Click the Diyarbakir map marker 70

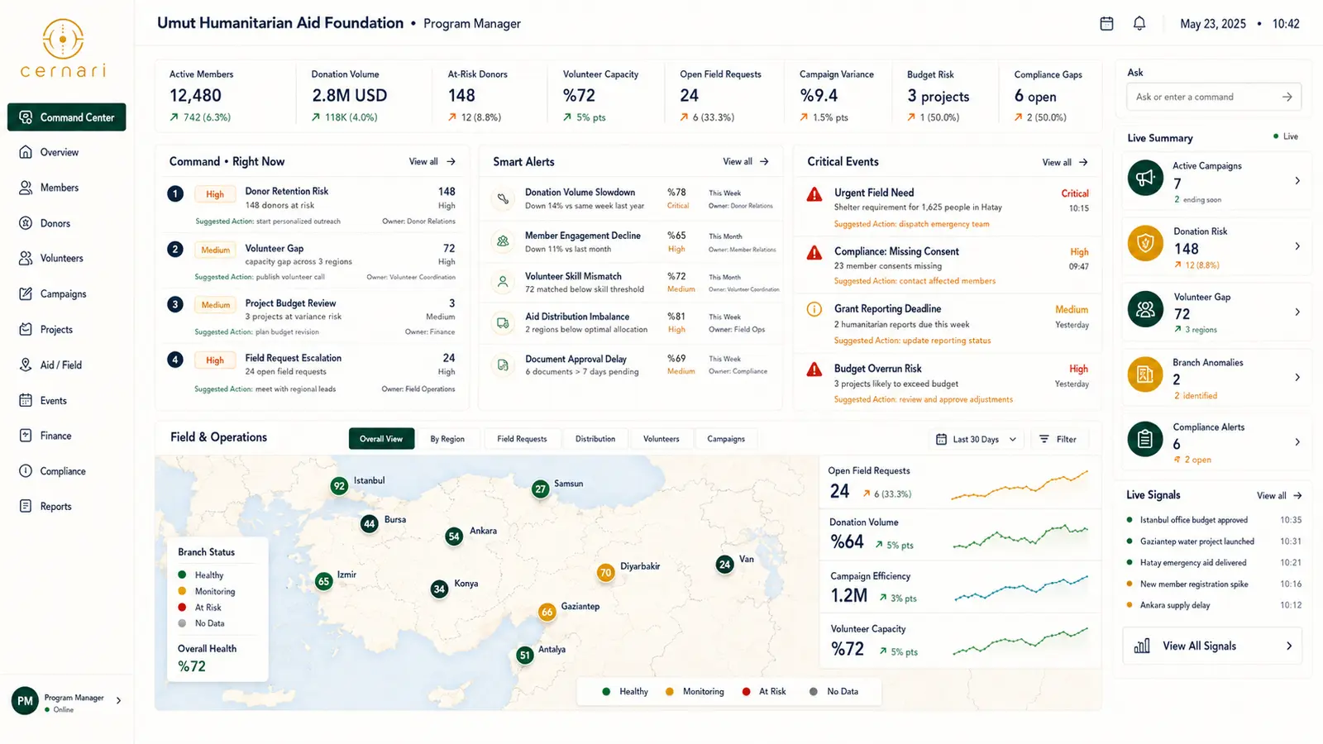pos(606,572)
